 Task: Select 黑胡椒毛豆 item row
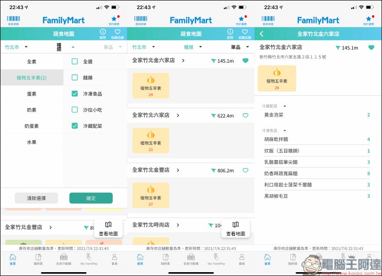317,196
